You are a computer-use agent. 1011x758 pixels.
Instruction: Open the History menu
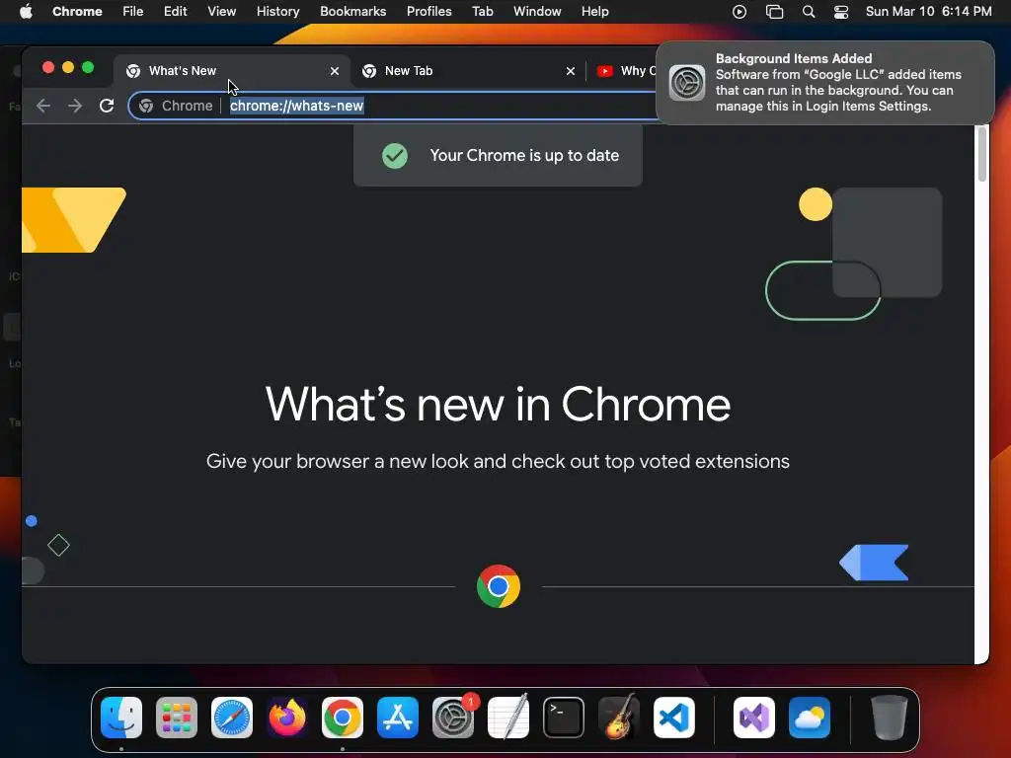tap(277, 12)
